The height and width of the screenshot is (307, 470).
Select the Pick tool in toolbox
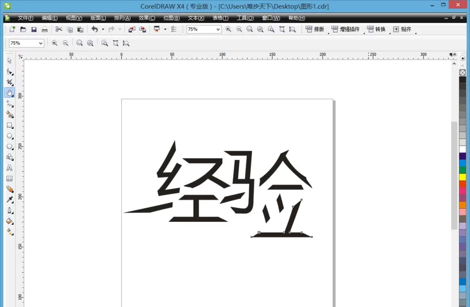tap(9, 61)
